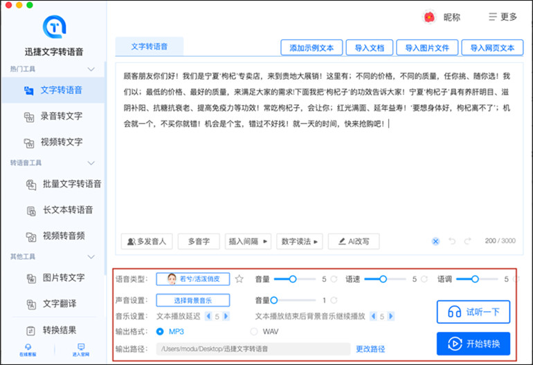Click the 导入文档 button
533x365 pixels.
(x=369, y=48)
